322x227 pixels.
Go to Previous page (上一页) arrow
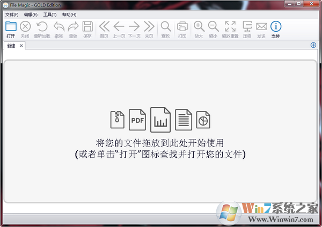click(x=119, y=26)
